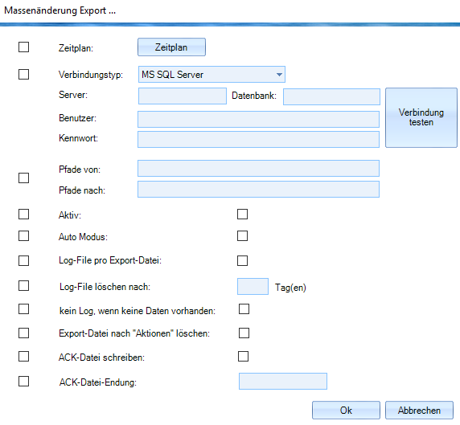Click the Tag(en) number input field
This screenshot has width=460, height=425.
[253, 286]
